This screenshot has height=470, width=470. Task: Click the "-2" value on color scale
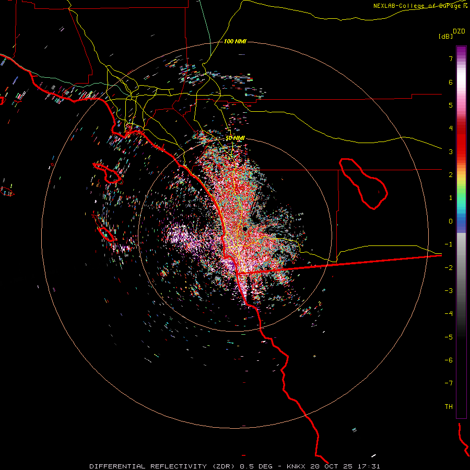tap(449, 268)
